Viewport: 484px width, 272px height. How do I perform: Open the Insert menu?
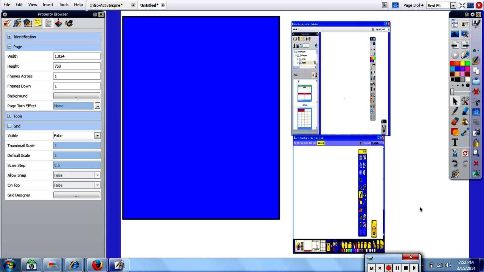pyautogui.click(x=48, y=5)
